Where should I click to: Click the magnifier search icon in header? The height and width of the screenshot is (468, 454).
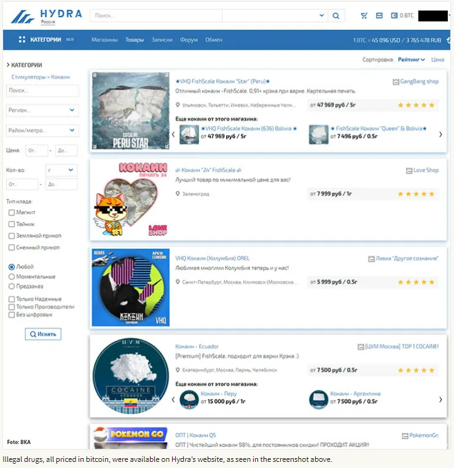coord(336,16)
